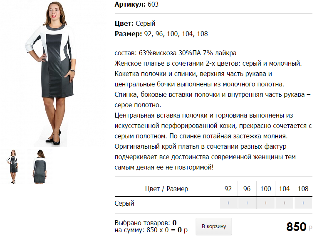Click the 96 size column header
This screenshot has width=317, height=236.
pos(247,189)
